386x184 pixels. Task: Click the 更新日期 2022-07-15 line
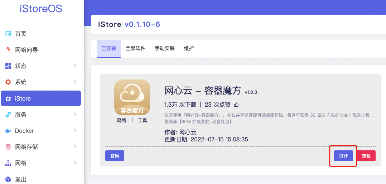[x=206, y=140]
